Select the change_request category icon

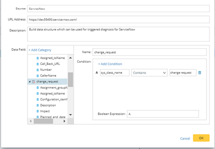point(33,82)
